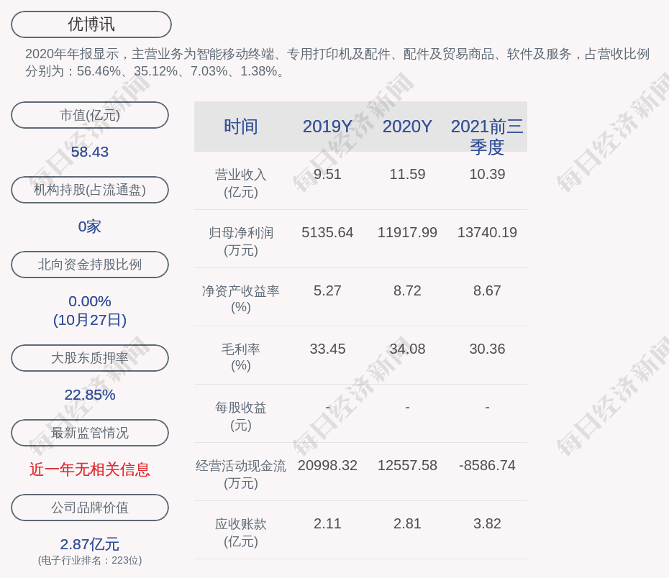Select the 2019Y column header
This screenshot has height=578, width=669.
click(327, 127)
